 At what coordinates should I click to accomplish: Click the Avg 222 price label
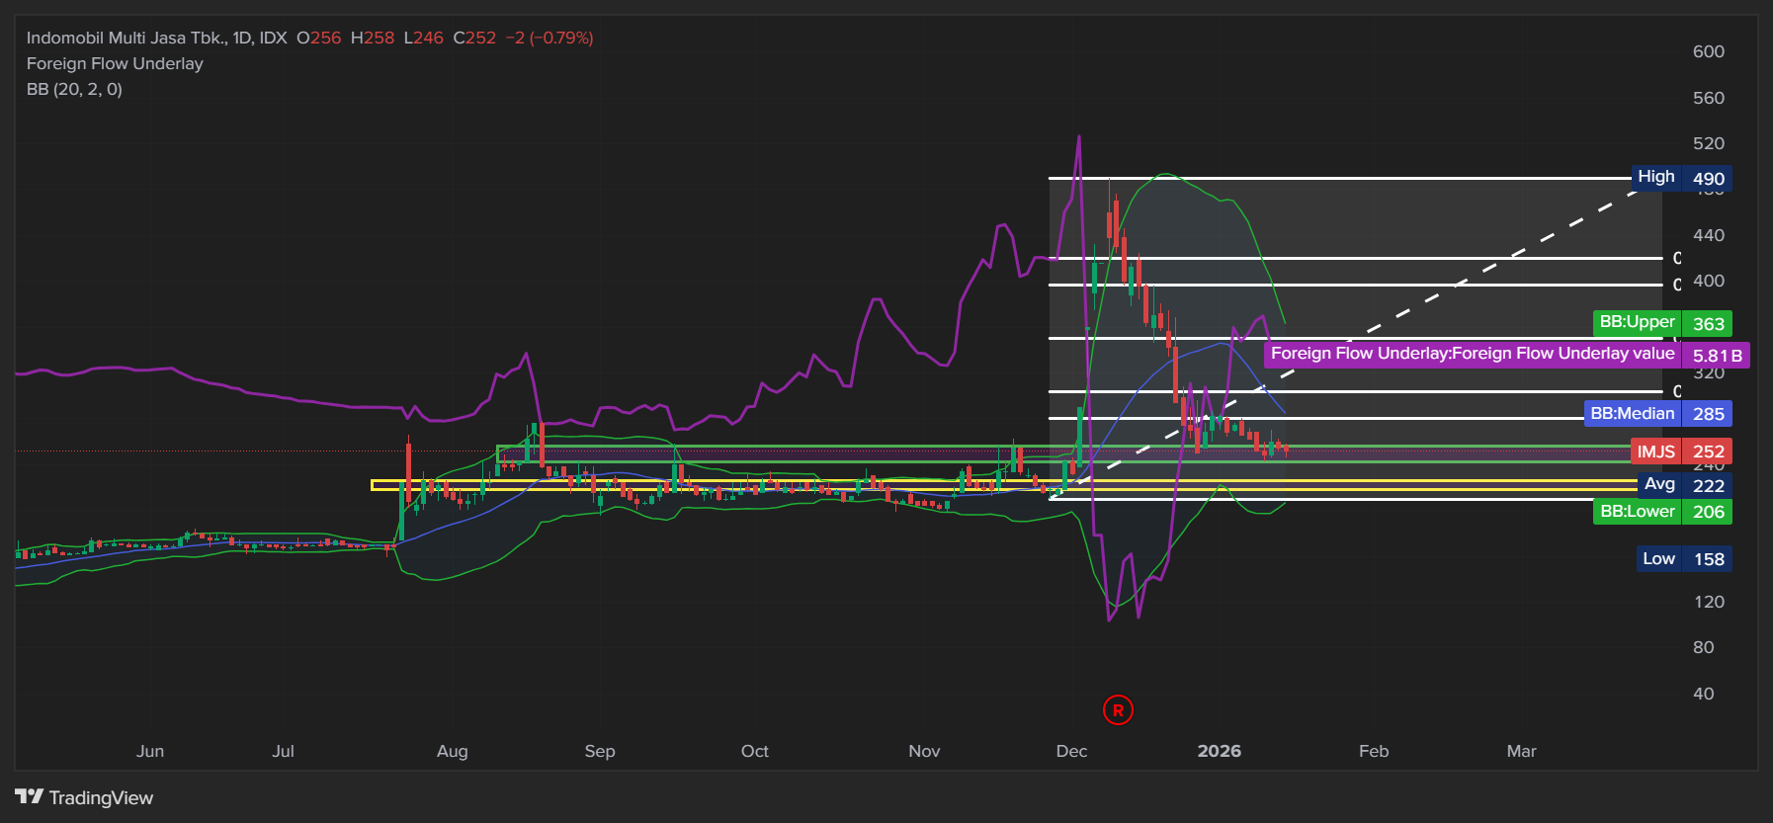(1685, 485)
